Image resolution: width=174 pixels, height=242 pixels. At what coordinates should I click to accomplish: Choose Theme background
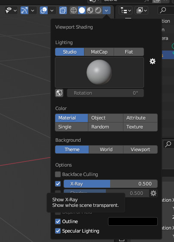pos(72,149)
